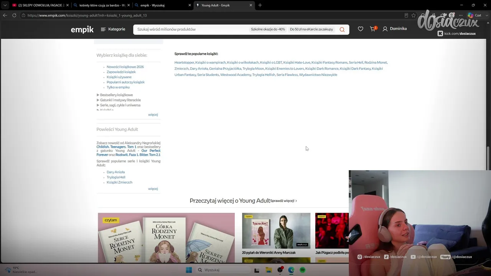Open the reader view icon in address bar
Screen dimensions: 491x276
click(406, 15)
